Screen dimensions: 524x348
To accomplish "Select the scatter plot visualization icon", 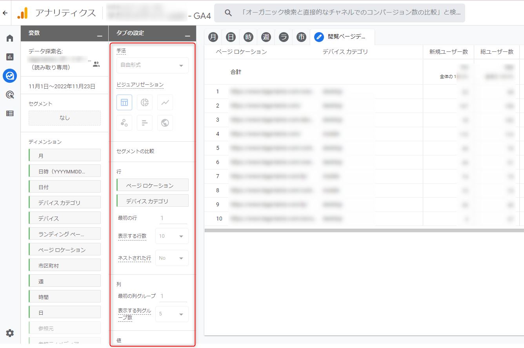I will point(124,123).
